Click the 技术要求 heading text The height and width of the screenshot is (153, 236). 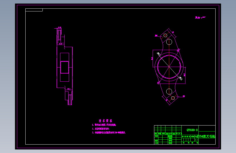click(x=106, y=121)
